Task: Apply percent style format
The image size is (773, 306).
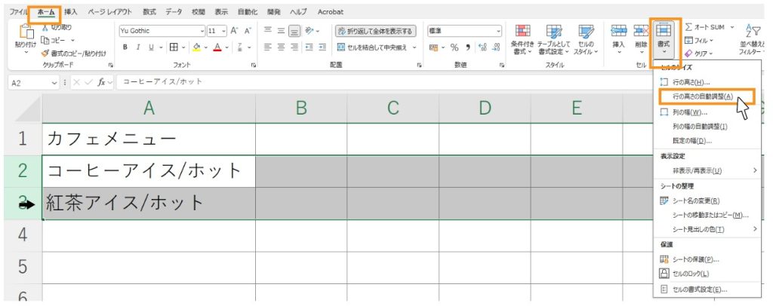Action: (454, 47)
